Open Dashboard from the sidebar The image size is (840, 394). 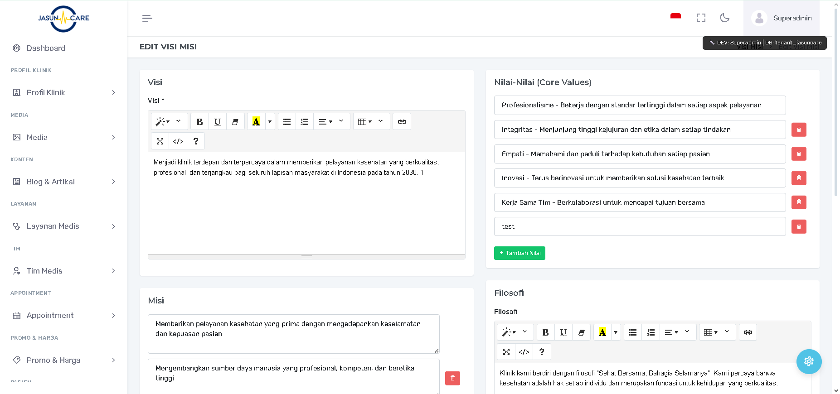[x=46, y=48]
